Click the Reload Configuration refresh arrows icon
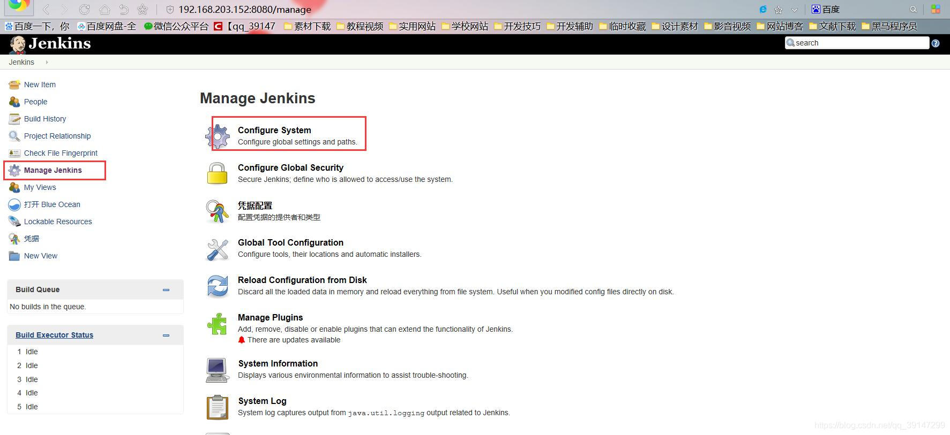Viewport: 950px width, 435px height. click(218, 286)
